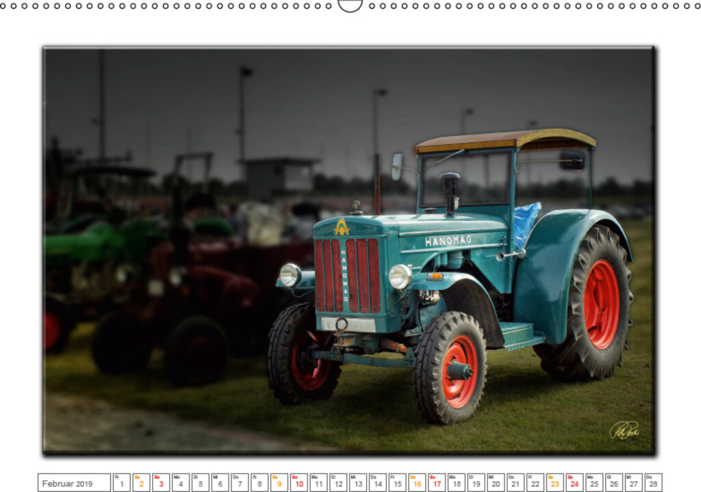This screenshot has width=701, height=492.
Task: Click day 20 (Mi) cell
Action: pos(496,483)
